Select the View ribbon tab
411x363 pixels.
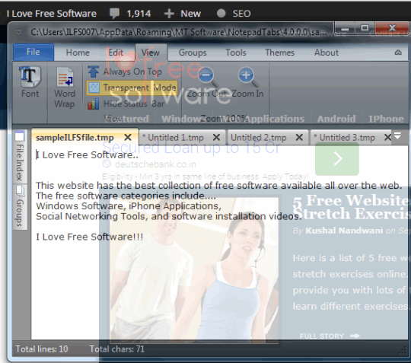click(151, 53)
